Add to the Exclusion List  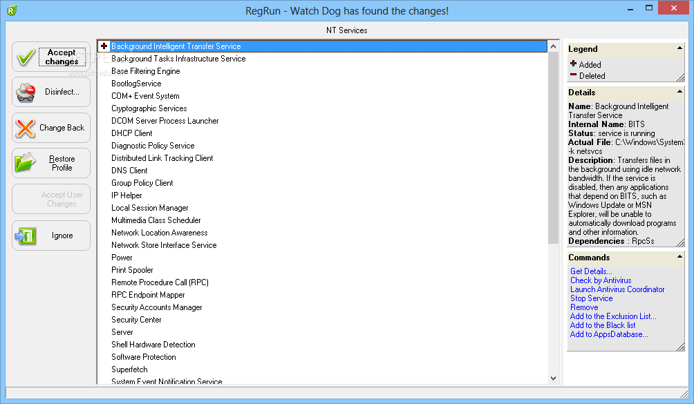(x=613, y=316)
